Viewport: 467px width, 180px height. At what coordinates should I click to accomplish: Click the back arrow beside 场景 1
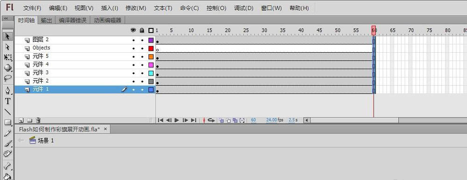[x=21, y=140]
